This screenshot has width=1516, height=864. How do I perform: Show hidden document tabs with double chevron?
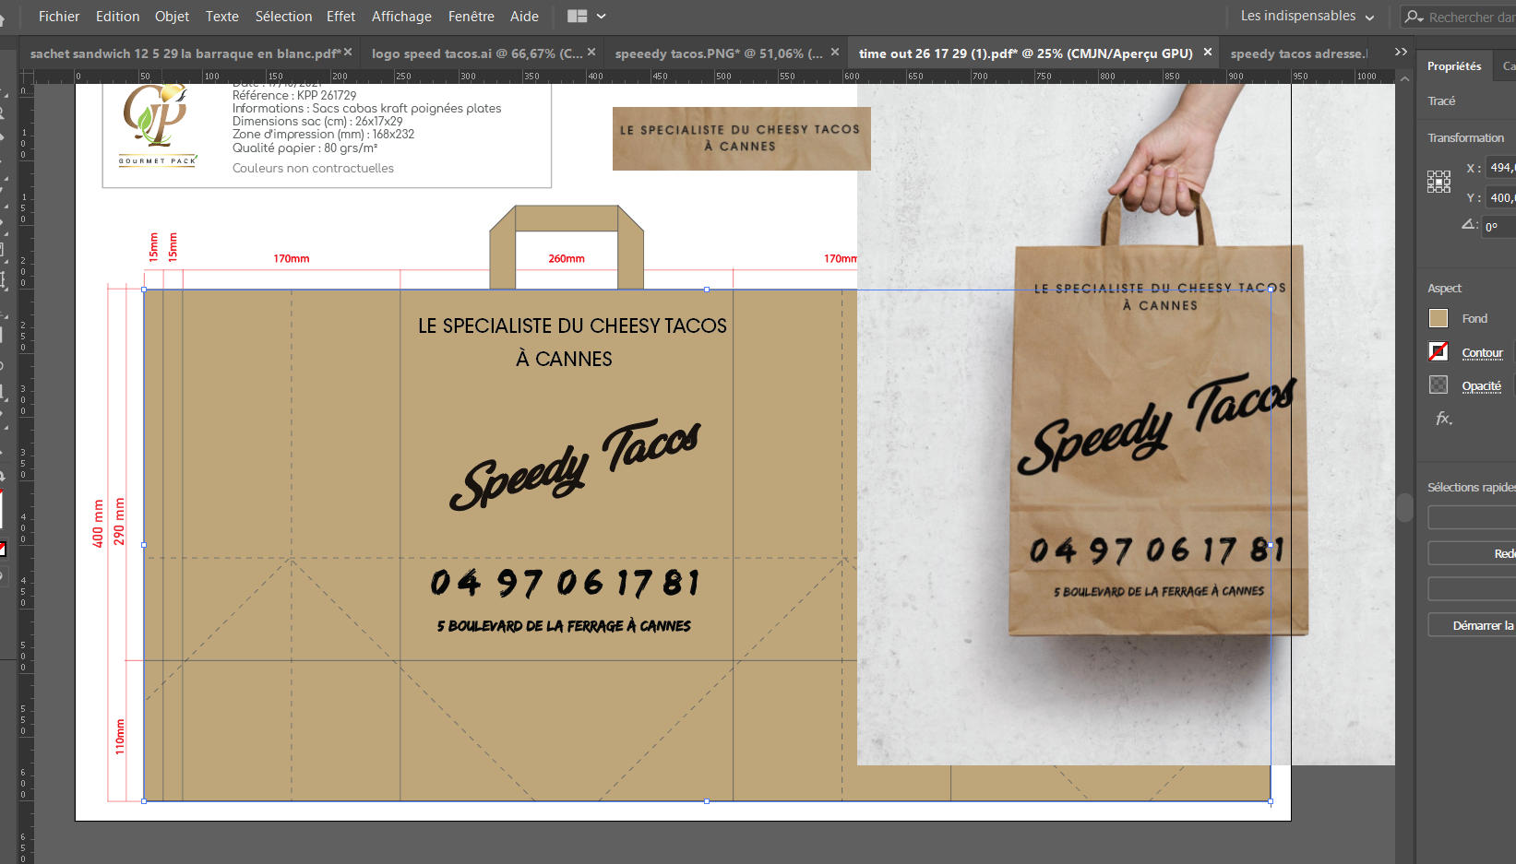[x=1401, y=52]
